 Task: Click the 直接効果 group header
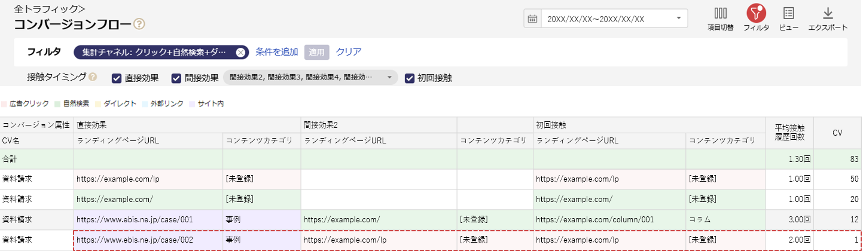tap(187, 125)
